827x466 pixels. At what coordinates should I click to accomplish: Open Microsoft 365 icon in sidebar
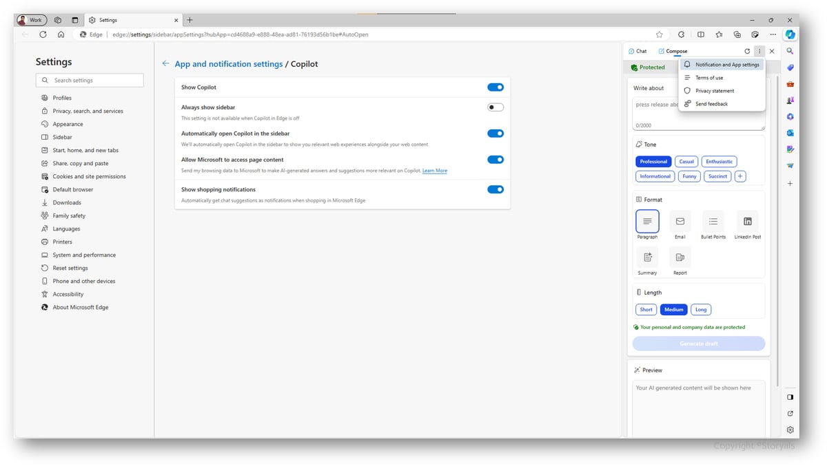point(790,117)
